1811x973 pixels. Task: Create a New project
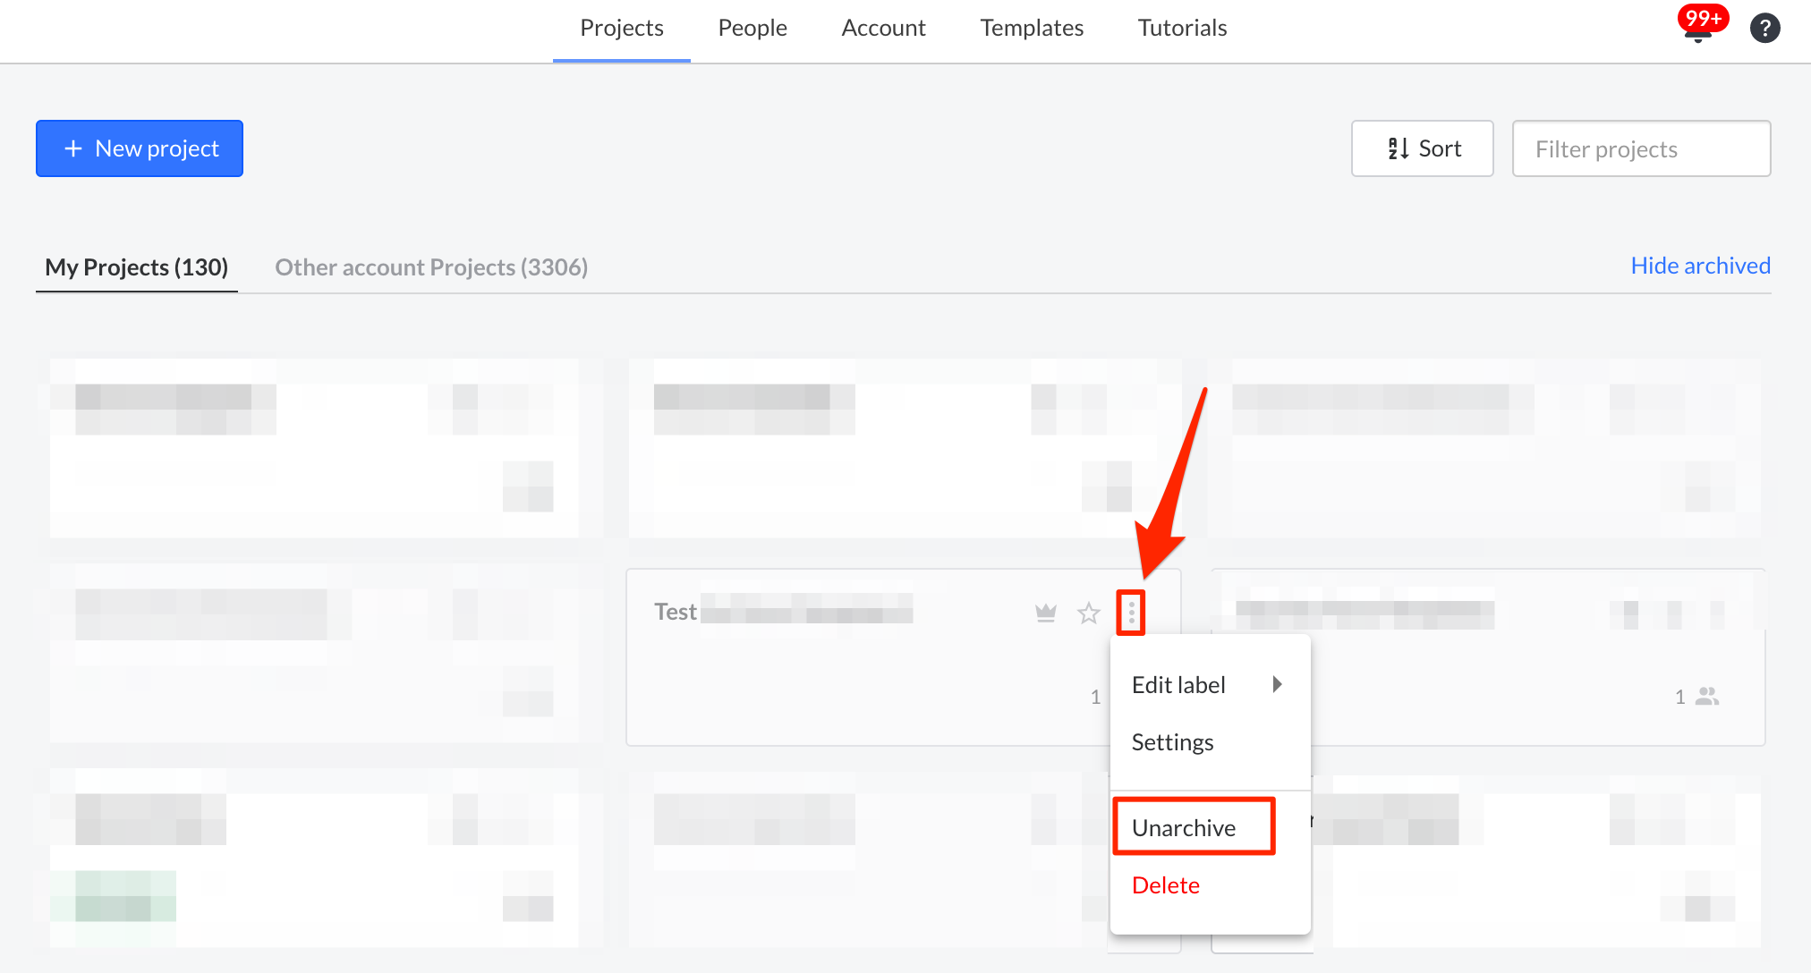(139, 148)
